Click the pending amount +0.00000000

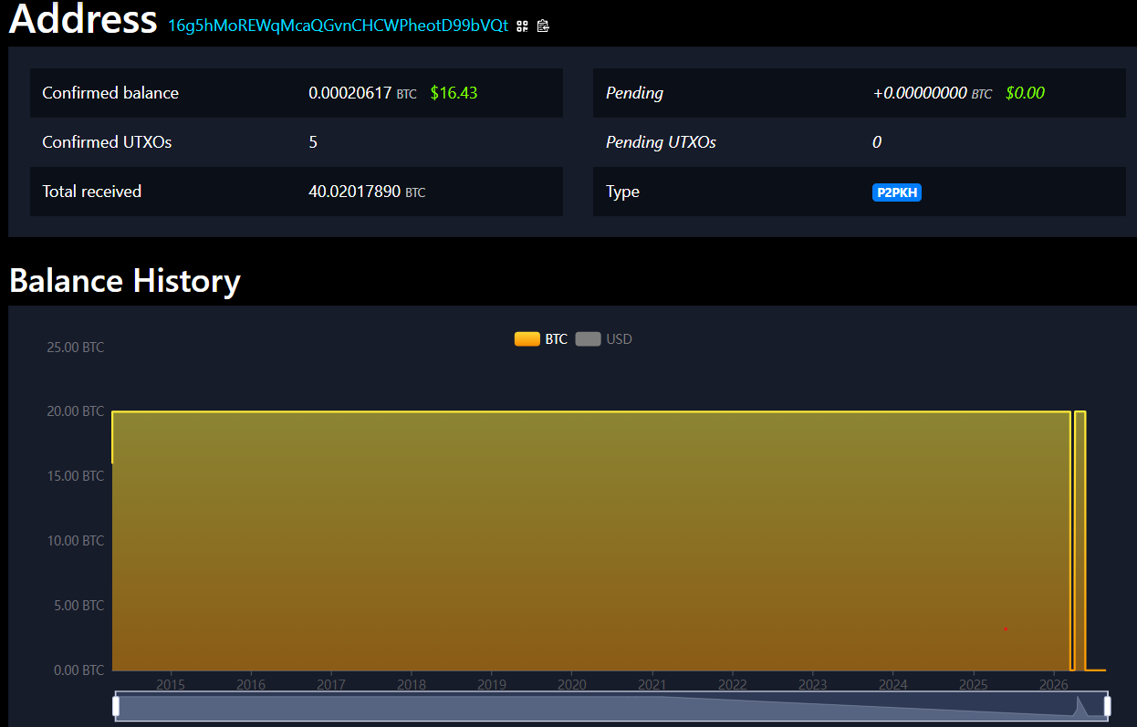tap(920, 93)
